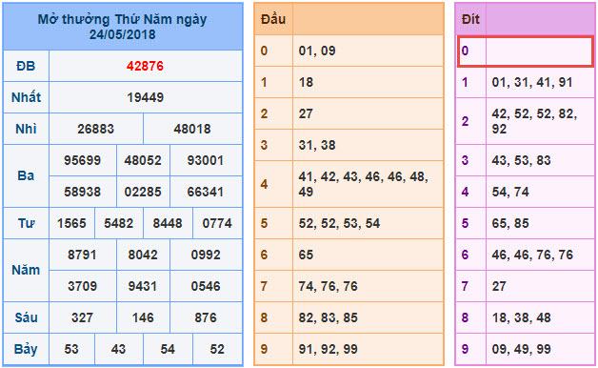The height and width of the screenshot is (368, 598).
Task: Select third prize number 58938
Action: click(x=83, y=192)
